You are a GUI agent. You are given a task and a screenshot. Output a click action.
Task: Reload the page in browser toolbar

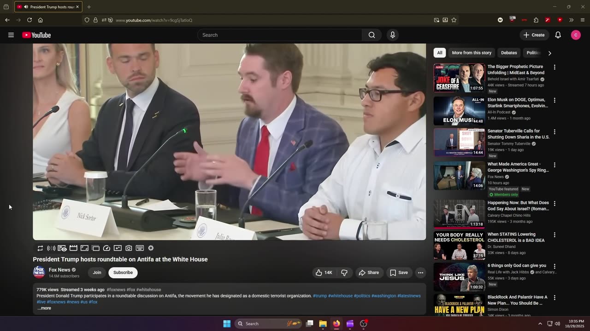[29, 20]
